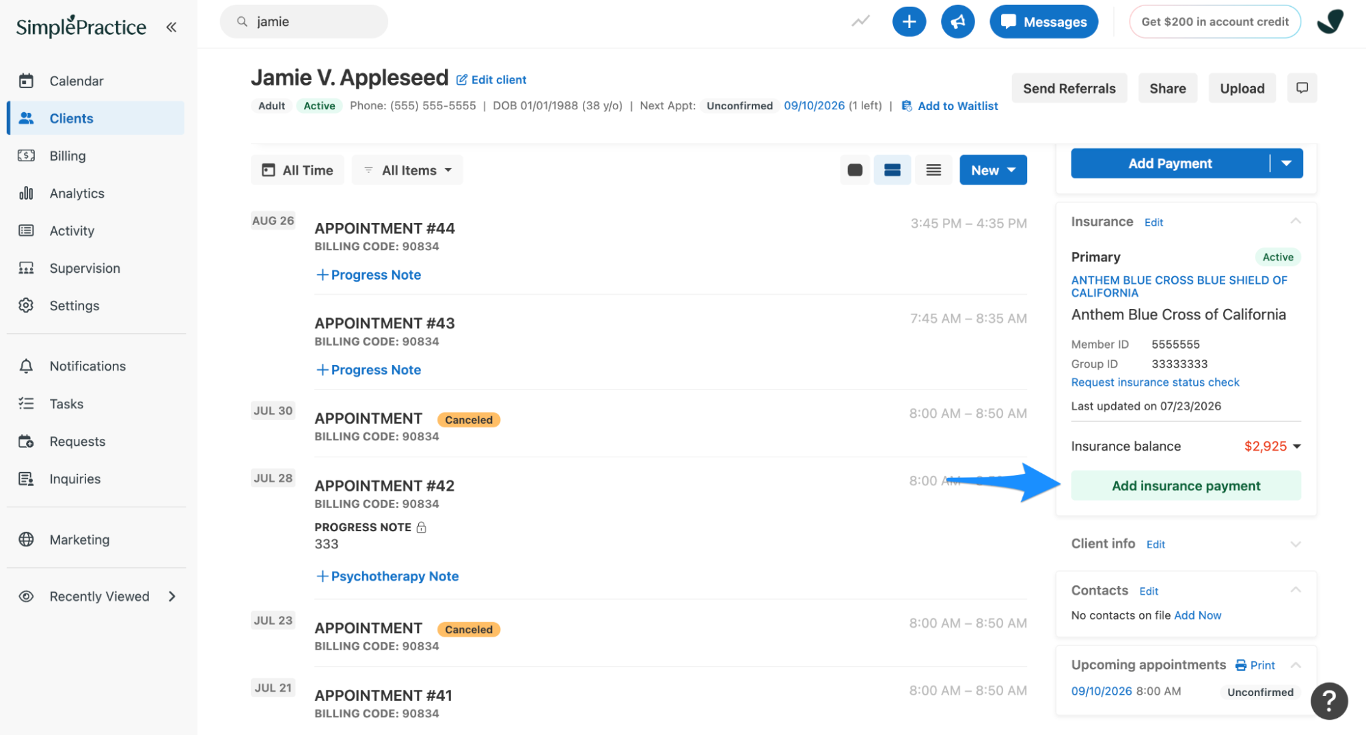Click the Marketing globe icon
This screenshot has width=1366, height=735.
click(26, 540)
